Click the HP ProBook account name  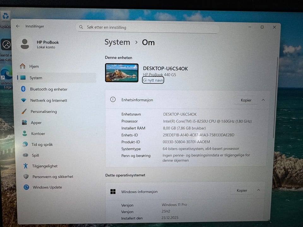[x=48, y=42]
